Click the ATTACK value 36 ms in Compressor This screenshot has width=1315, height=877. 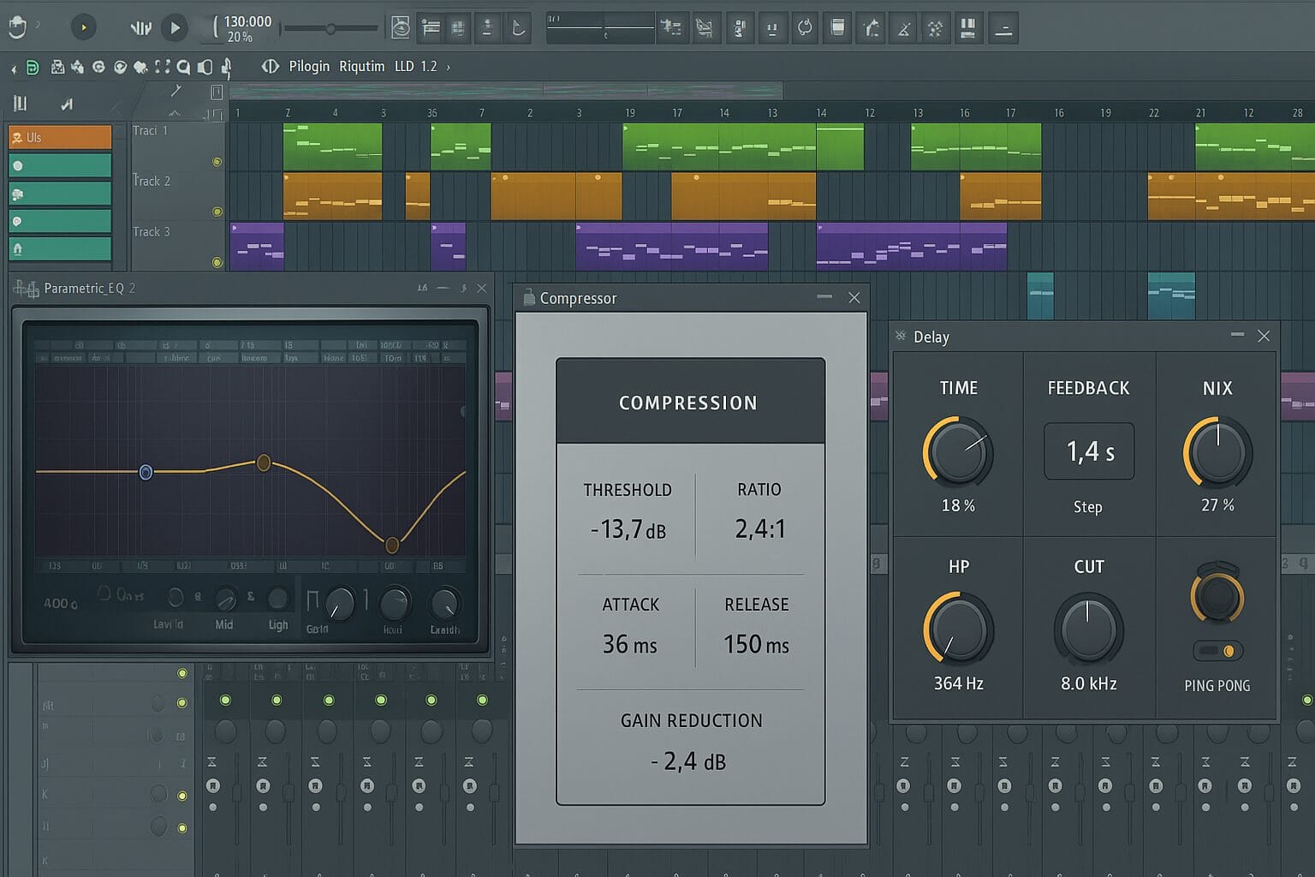(629, 644)
